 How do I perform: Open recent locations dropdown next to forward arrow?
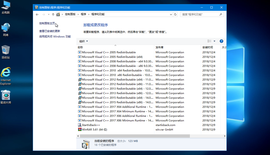[49, 15]
